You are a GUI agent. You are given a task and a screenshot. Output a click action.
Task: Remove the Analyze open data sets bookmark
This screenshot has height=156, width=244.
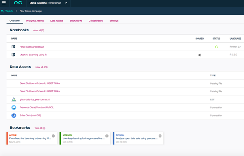click(160, 136)
